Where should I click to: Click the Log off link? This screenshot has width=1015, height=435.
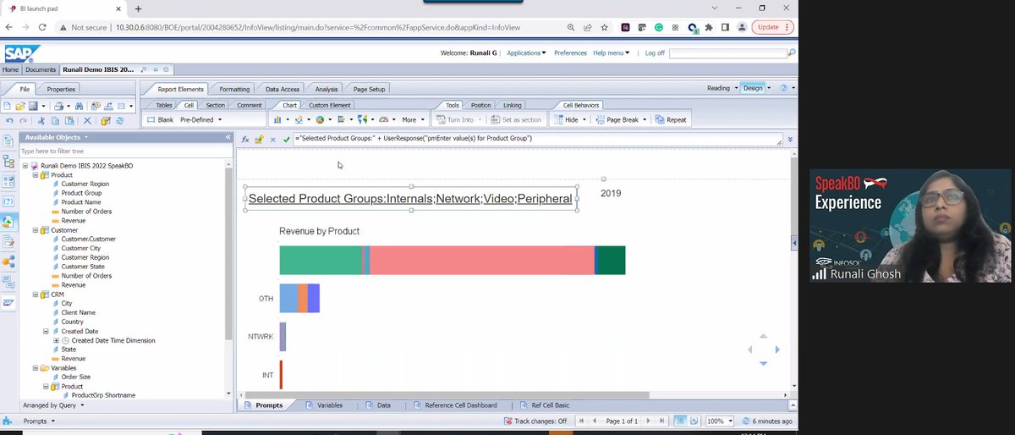655,52
